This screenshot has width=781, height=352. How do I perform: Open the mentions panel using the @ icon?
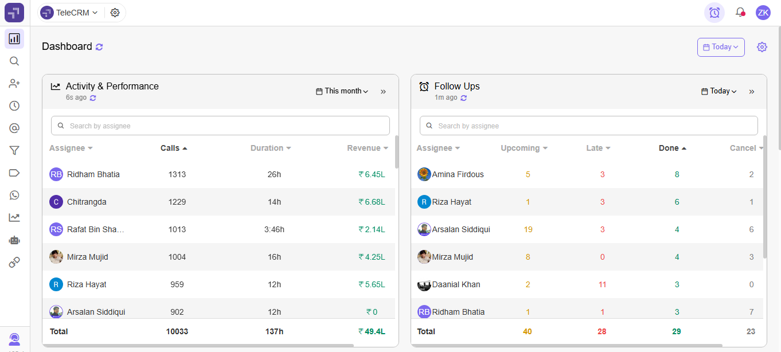tap(14, 128)
